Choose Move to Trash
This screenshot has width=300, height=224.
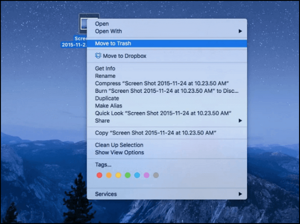point(113,43)
